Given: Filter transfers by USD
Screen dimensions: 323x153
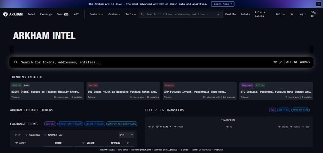Looking at the screenshot, I should click(303, 127).
